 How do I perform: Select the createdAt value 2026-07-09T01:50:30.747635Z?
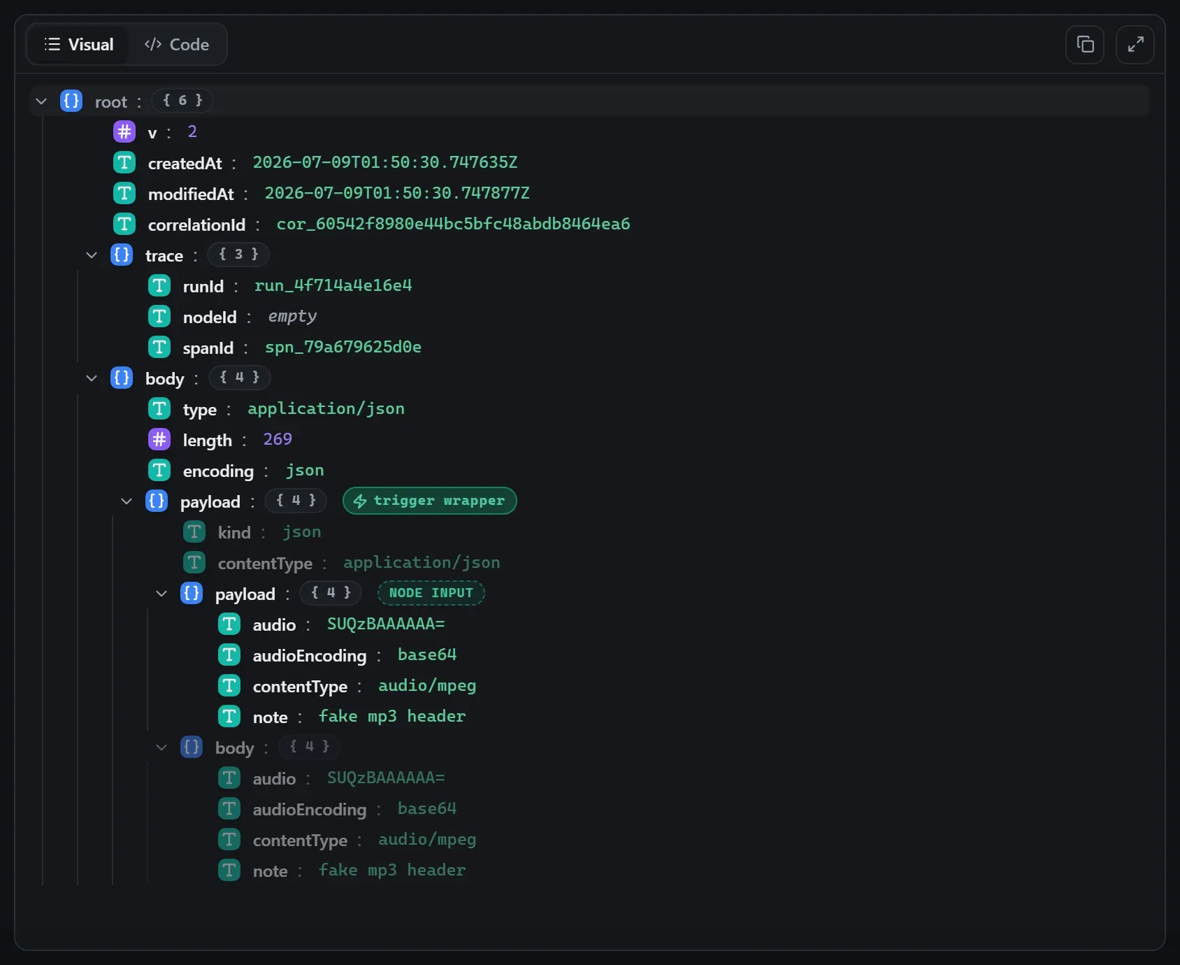[385, 162]
